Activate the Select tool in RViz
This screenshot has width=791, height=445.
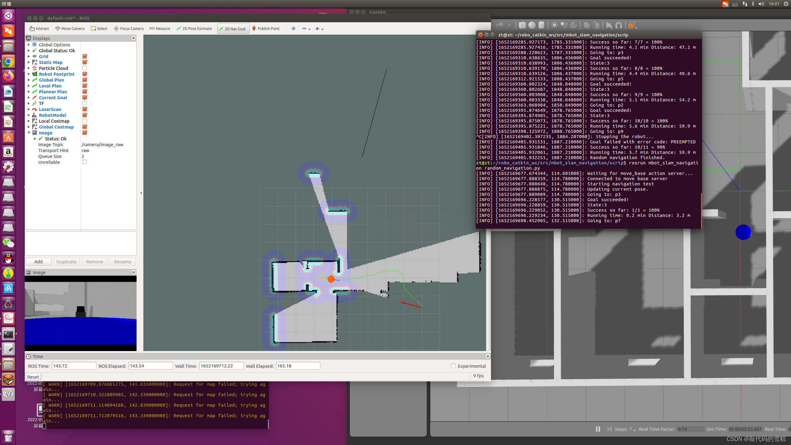(99, 28)
